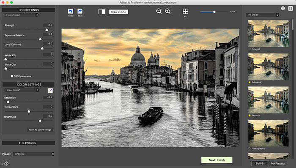Click the Black Clip slider handle
The image size is (296, 168).
(x=5, y=69)
